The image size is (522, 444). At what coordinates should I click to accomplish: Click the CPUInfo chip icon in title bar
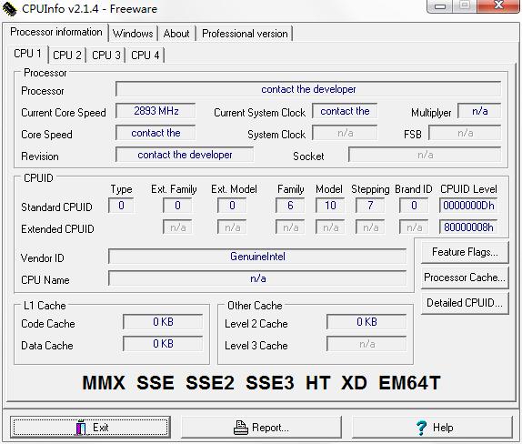click(9, 9)
